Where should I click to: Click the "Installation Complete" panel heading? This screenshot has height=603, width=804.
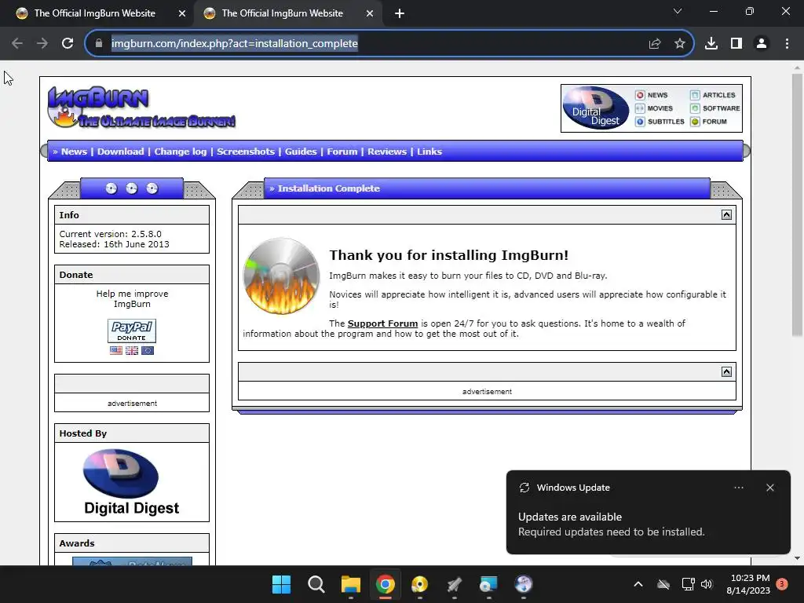click(329, 188)
